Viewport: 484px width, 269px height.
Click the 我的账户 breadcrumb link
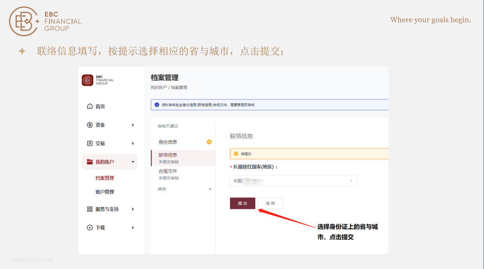point(158,88)
